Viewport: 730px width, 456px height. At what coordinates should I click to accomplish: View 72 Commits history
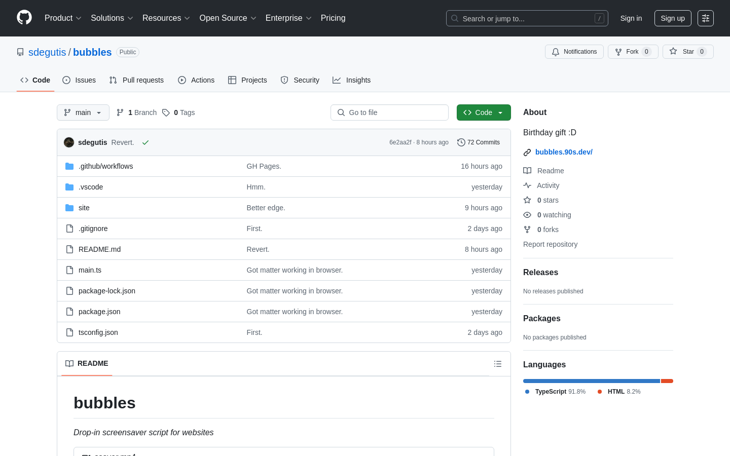pos(479,142)
